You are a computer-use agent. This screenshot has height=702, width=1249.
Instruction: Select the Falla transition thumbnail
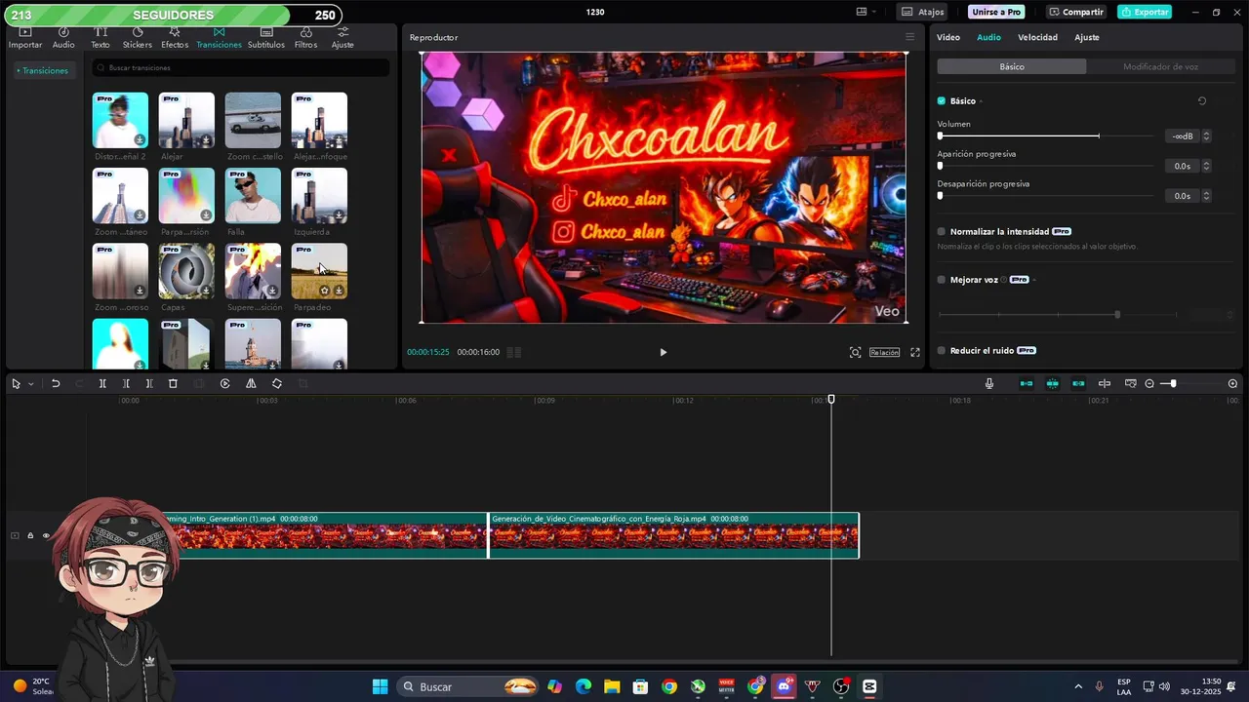pos(253,196)
